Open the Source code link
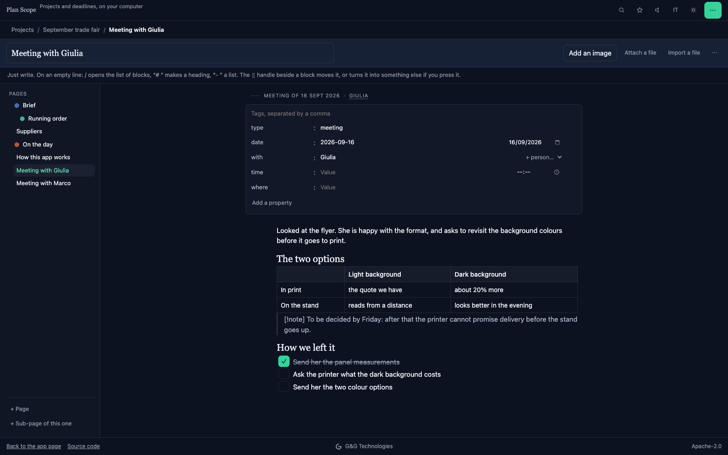Image resolution: width=728 pixels, height=455 pixels. pos(84,446)
